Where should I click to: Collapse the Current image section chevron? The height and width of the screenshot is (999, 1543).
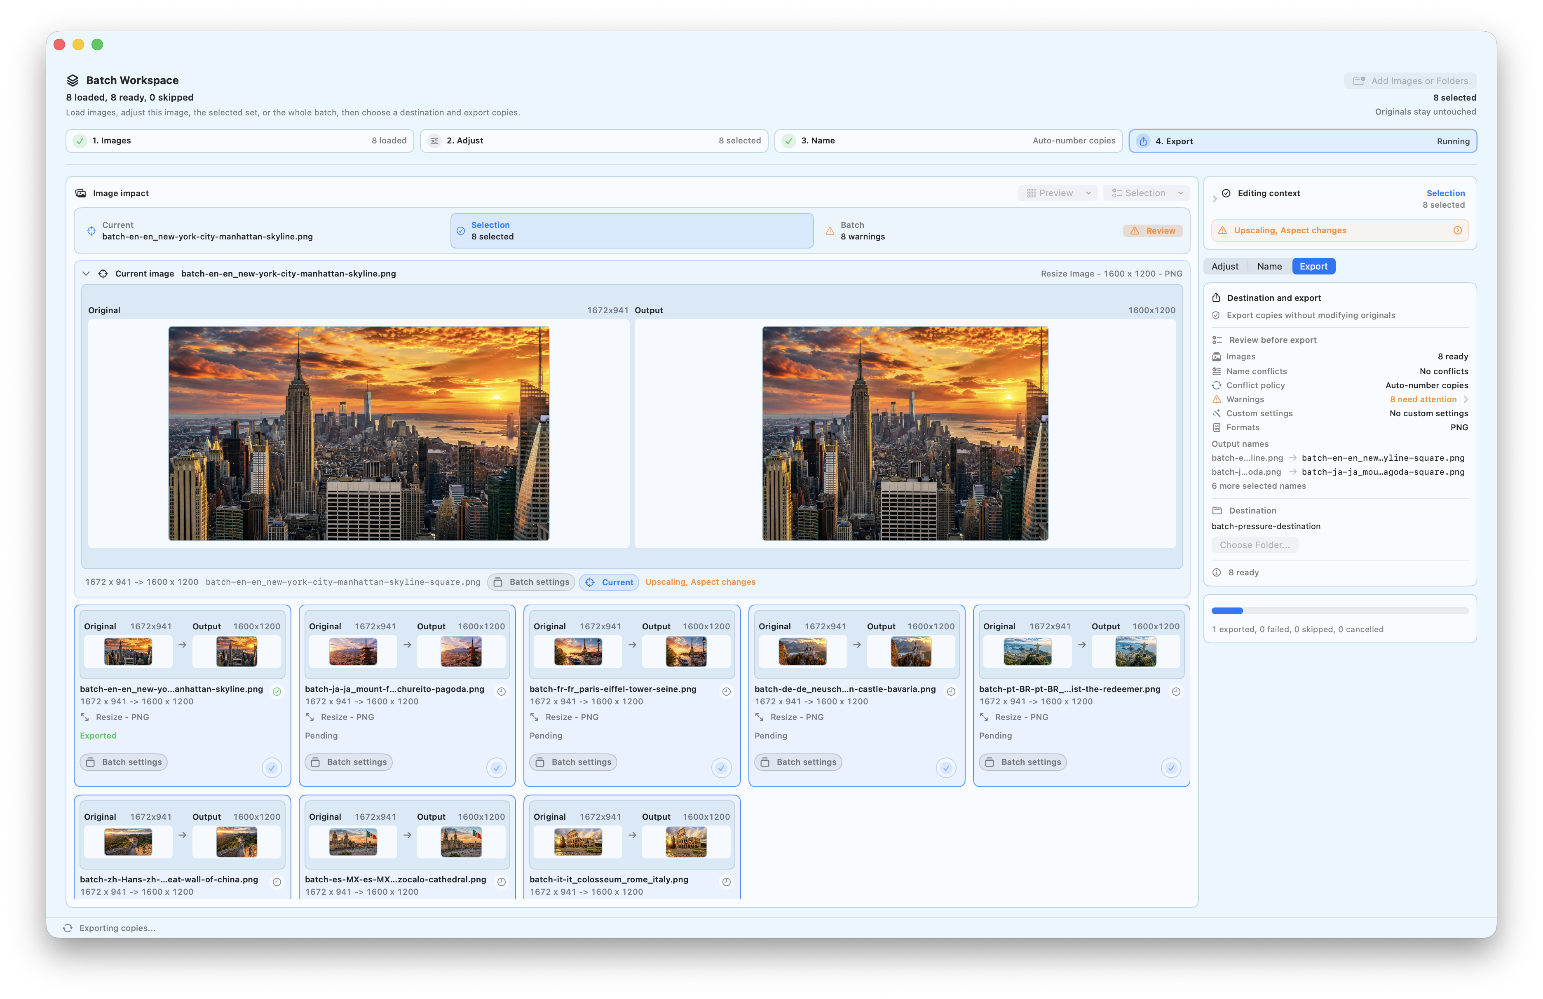click(x=86, y=274)
